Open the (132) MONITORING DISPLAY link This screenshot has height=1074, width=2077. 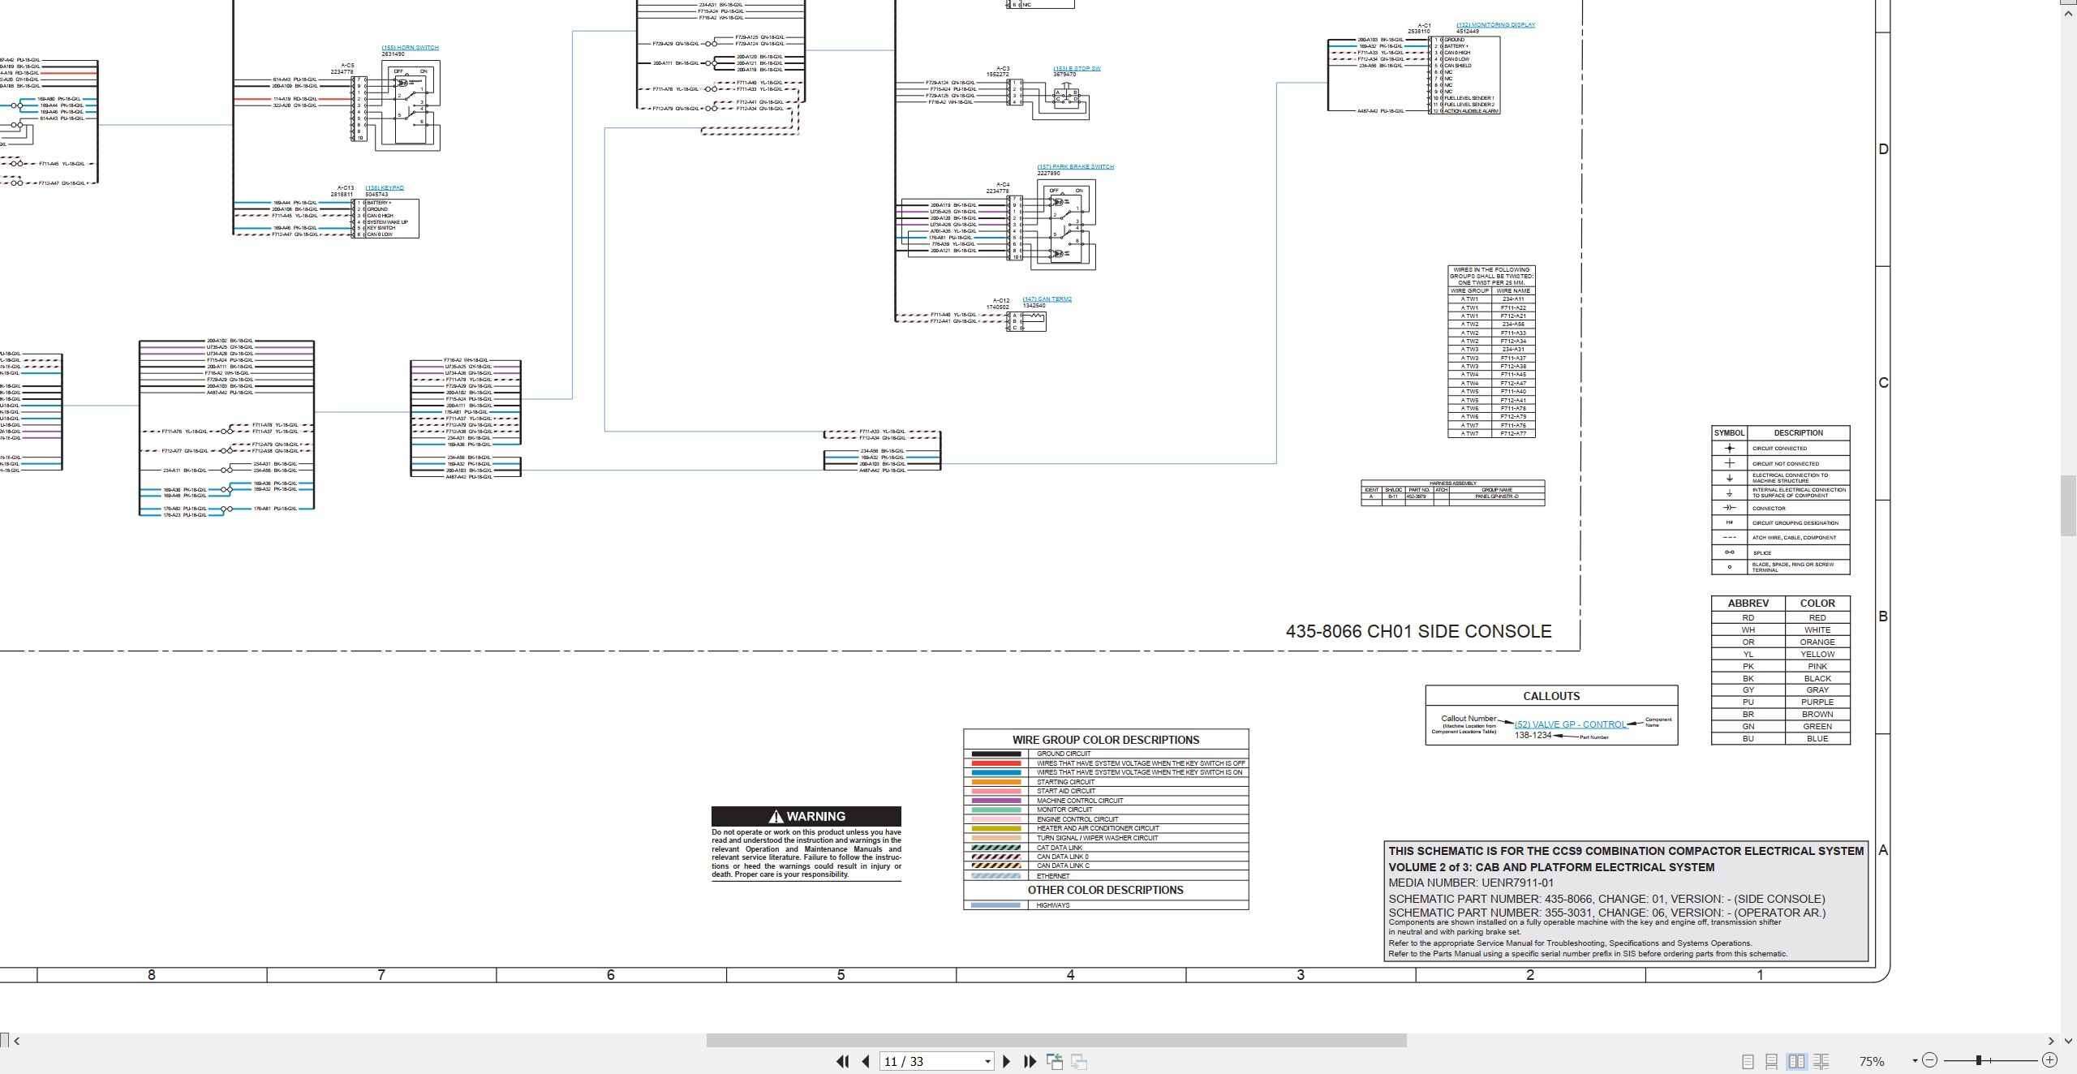tap(1495, 25)
